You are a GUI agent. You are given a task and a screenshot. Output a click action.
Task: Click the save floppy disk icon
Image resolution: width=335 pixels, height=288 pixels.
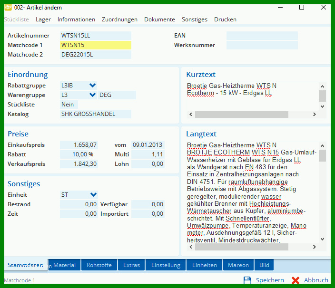(x=247, y=280)
